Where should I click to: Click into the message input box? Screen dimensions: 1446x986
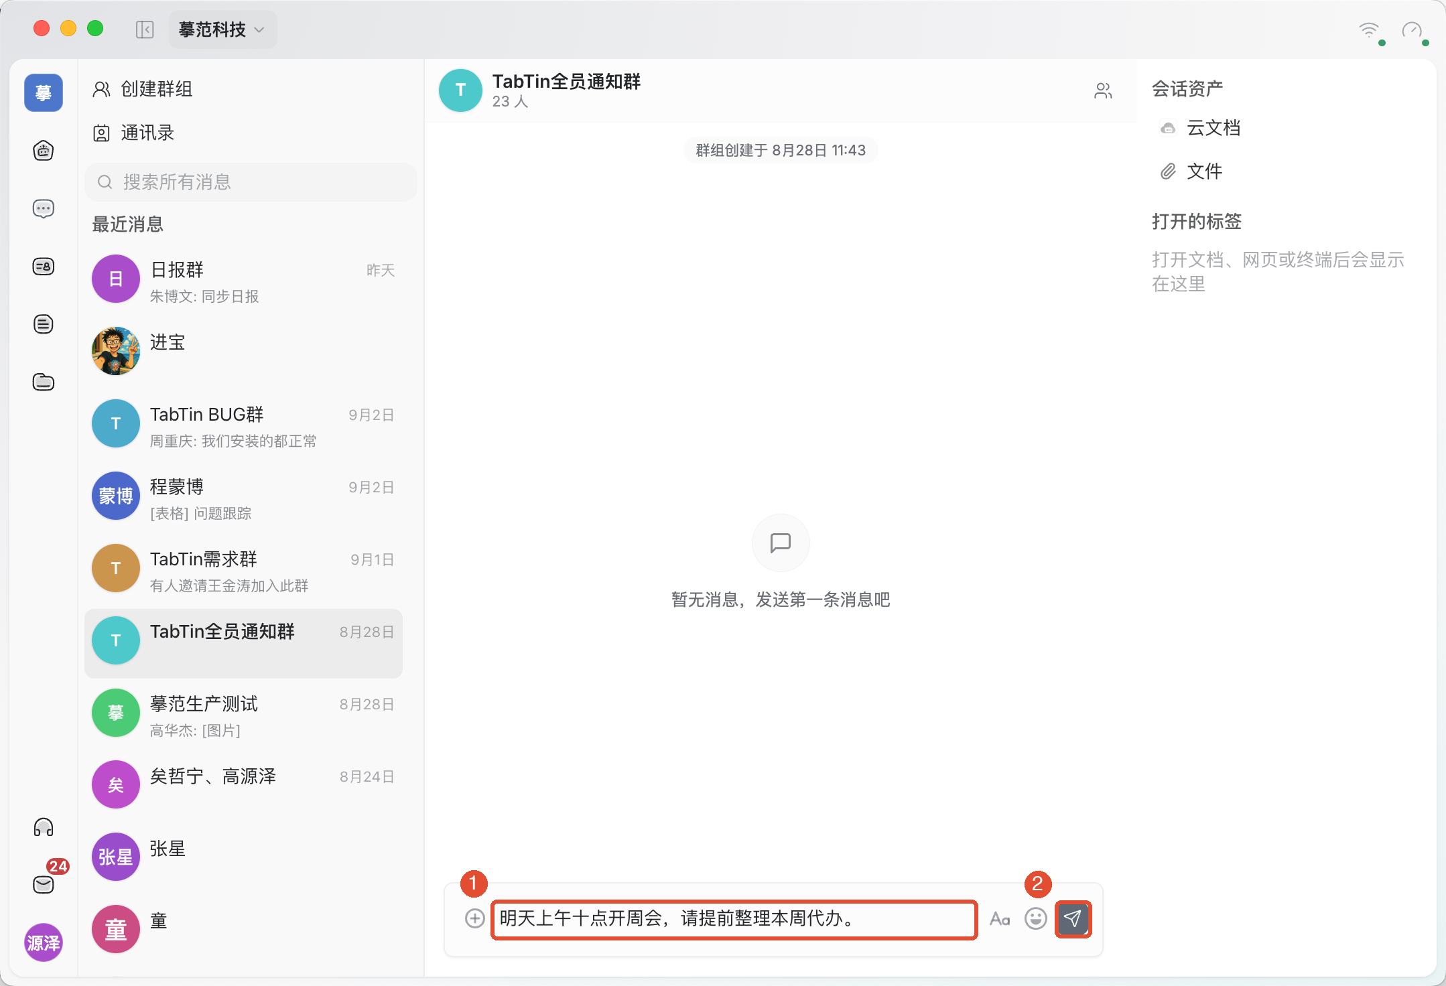point(734,920)
